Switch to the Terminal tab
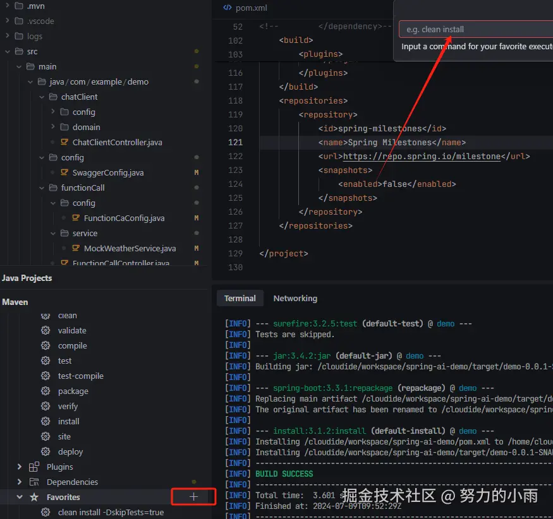This screenshot has height=519, width=553. (x=240, y=299)
